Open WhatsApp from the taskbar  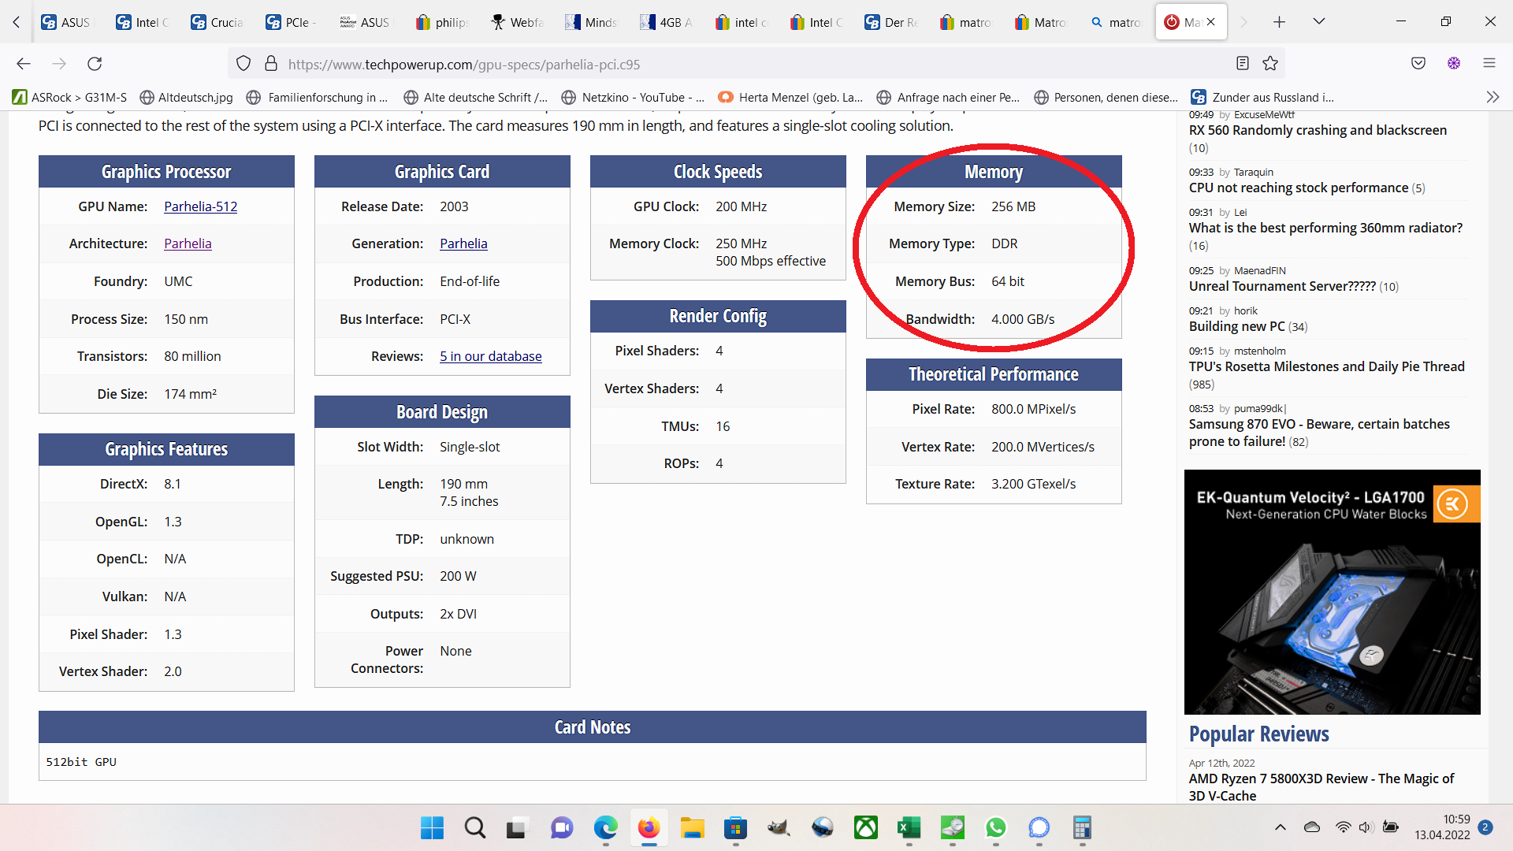(x=995, y=827)
